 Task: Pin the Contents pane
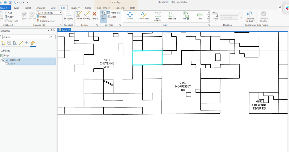[x=51, y=30]
